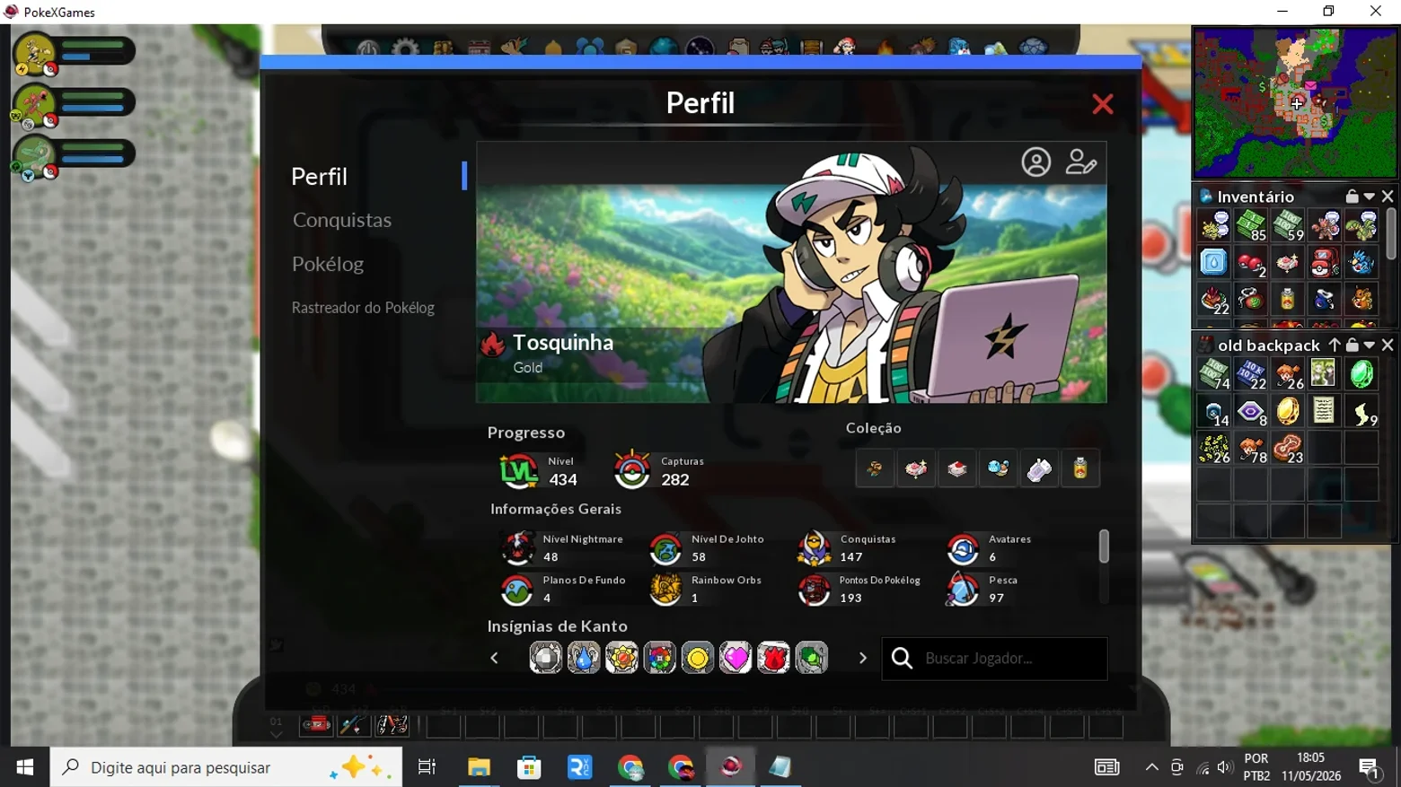The width and height of the screenshot is (1401, 787).
Task: Click the green Earth badge
Action: click(x=812, y=659)
